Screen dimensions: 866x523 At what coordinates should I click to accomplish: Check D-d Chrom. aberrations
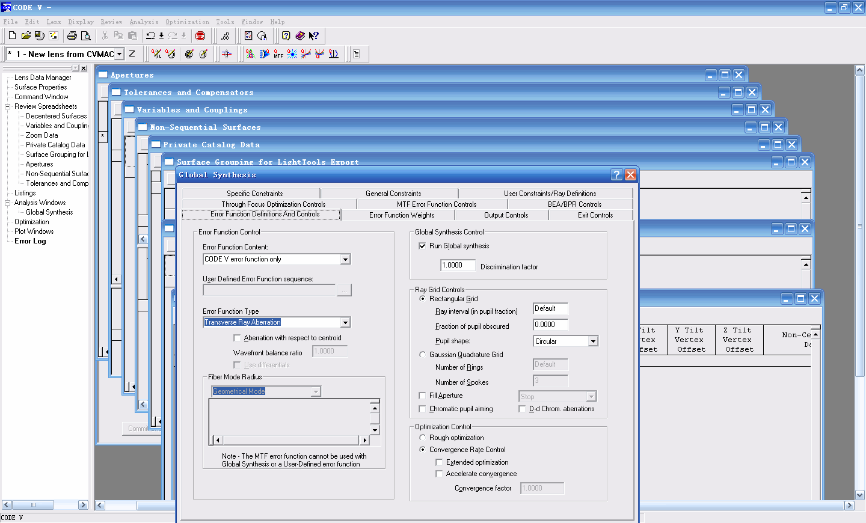click(x=522, y=409)
